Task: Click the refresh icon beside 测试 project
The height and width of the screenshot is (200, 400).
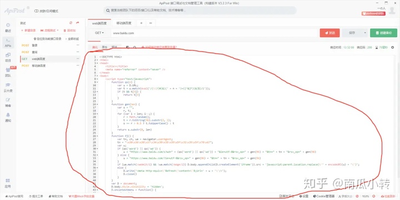Action: [x=71, y=23]
